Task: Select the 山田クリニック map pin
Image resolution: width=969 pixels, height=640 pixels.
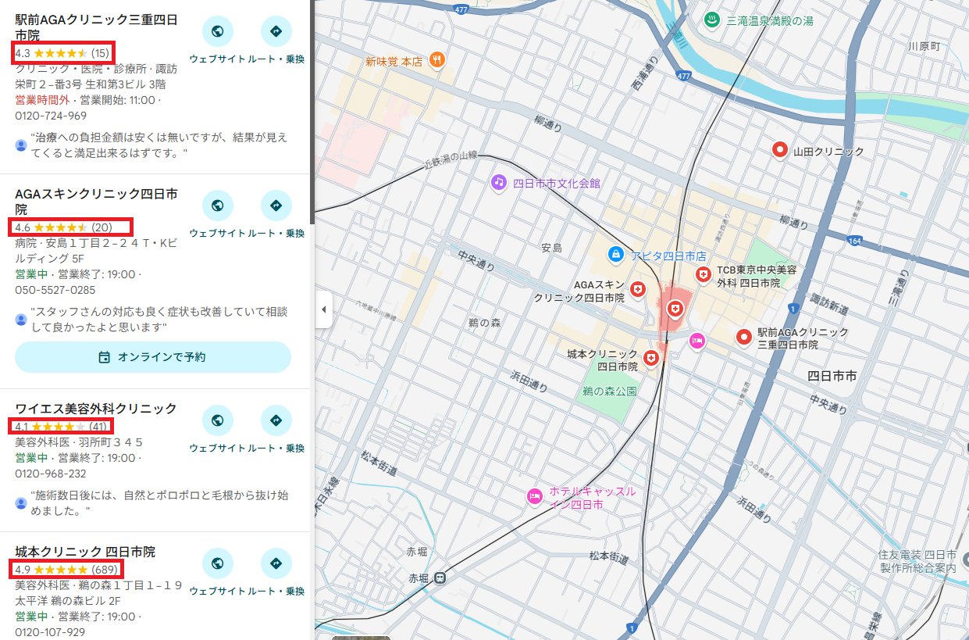Action: click(x=779, y=150)
